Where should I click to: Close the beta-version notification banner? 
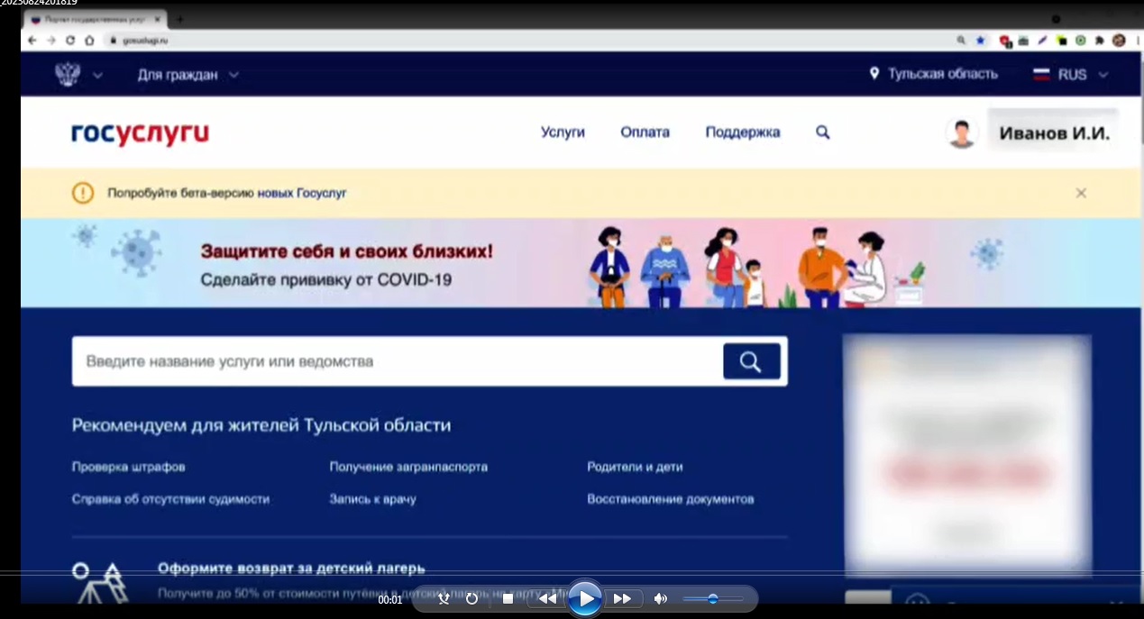point(1081,193)
